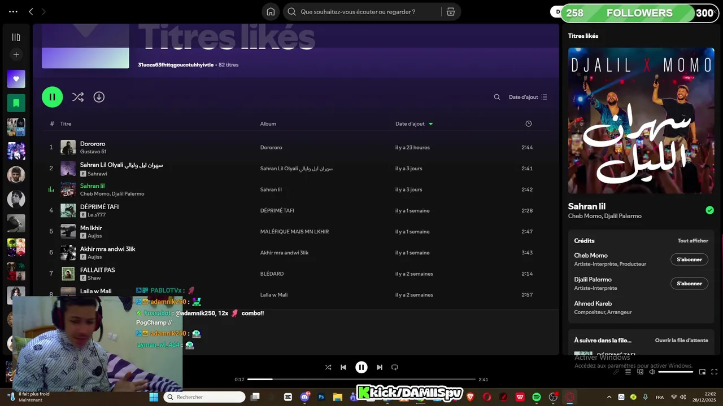Screen dimensions: 723x406
Task: Collapse the library sidebar icon
Action: point(16,37)
